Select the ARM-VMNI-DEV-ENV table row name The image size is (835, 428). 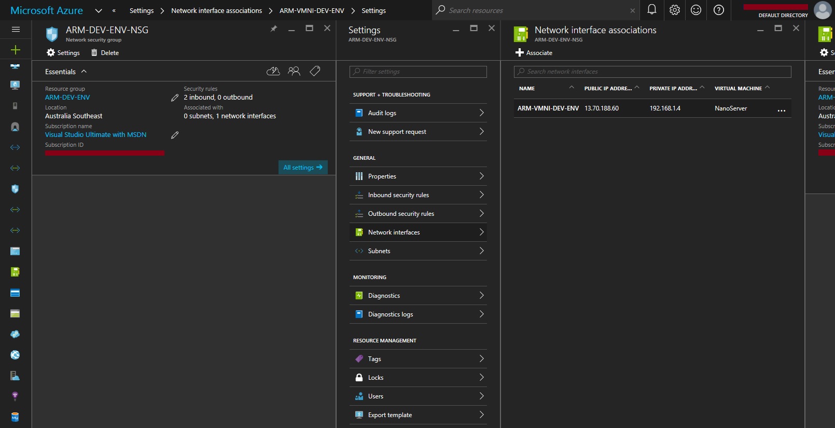[x=548, y=108]
